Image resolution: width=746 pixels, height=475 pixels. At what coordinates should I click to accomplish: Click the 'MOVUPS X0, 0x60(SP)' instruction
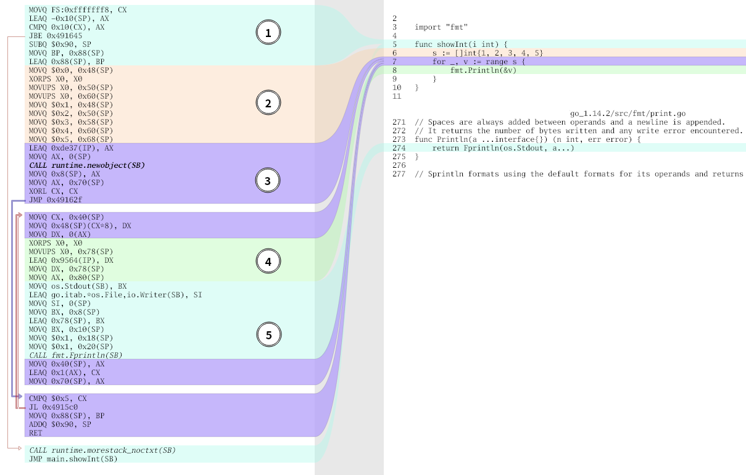[71, 96]
